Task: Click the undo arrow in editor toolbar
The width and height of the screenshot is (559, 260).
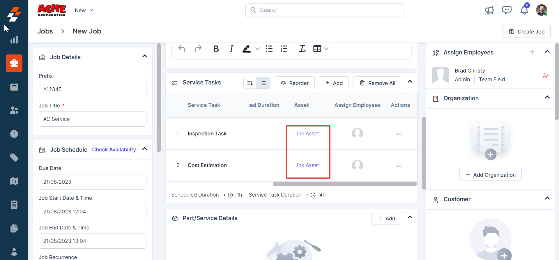Action: (182, 49)
